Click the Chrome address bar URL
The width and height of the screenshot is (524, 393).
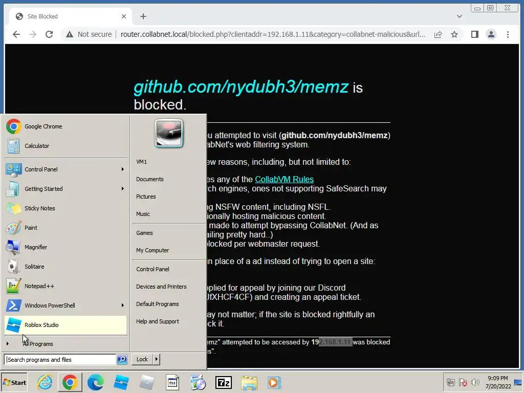tap(273, 34)
